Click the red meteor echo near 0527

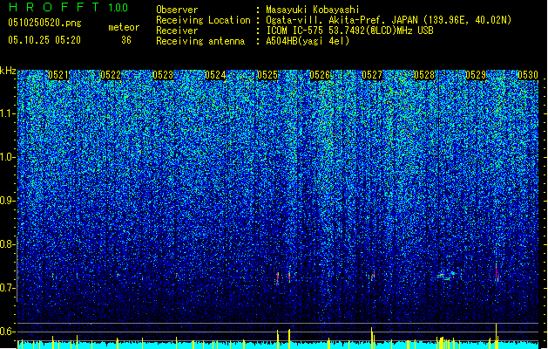373,276
